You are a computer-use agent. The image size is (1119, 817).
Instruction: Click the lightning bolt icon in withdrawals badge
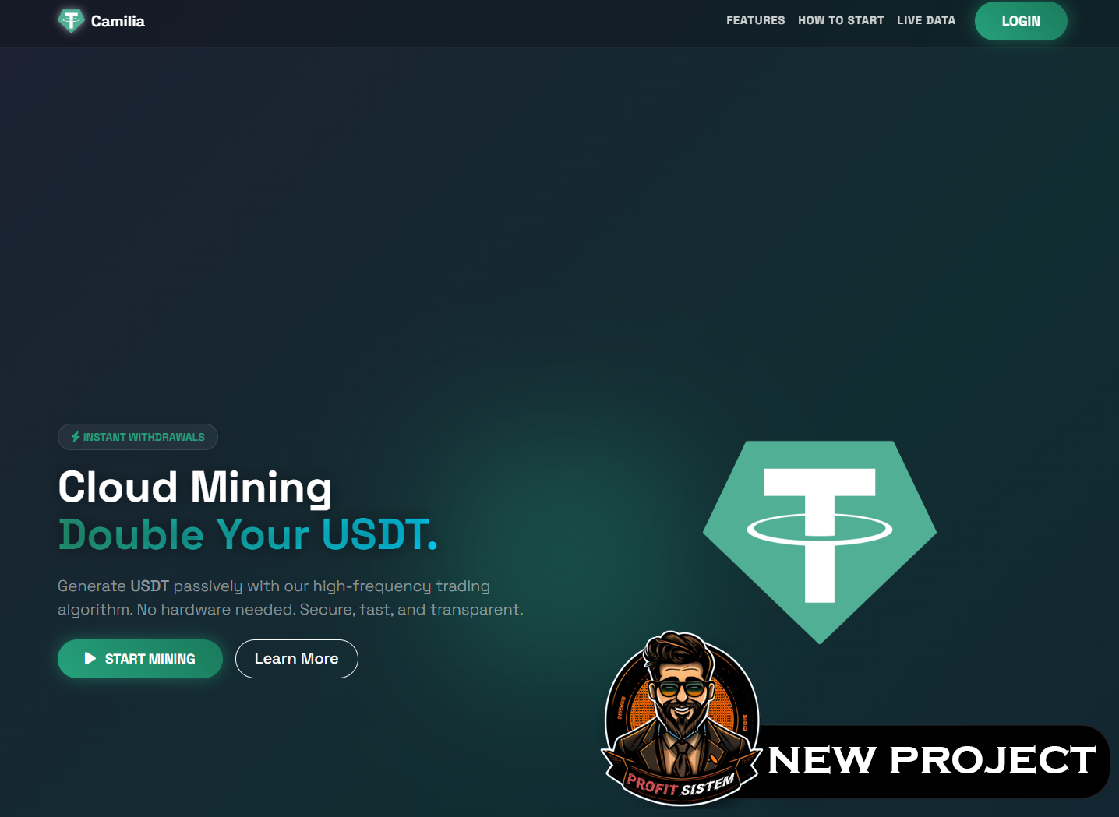pos(76,437)
